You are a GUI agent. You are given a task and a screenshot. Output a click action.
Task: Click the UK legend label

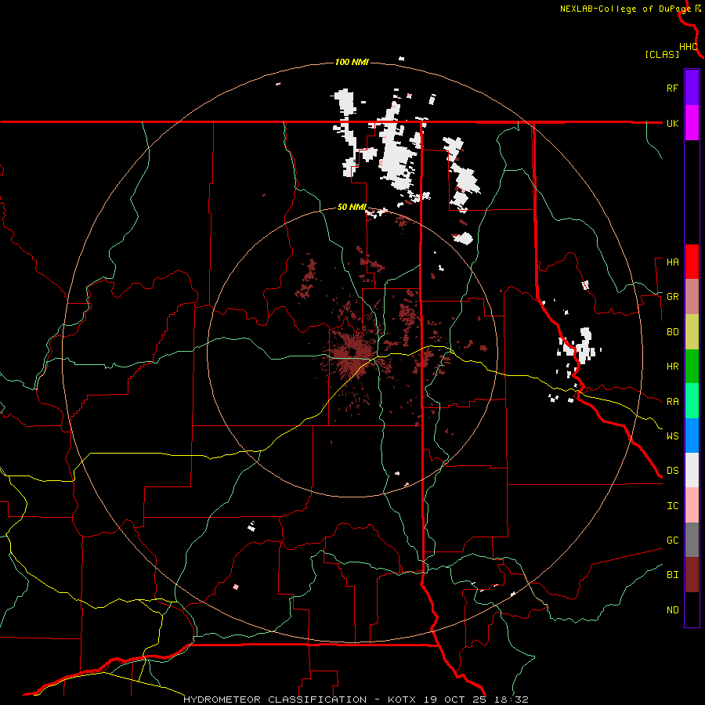(x=672, y=123)
